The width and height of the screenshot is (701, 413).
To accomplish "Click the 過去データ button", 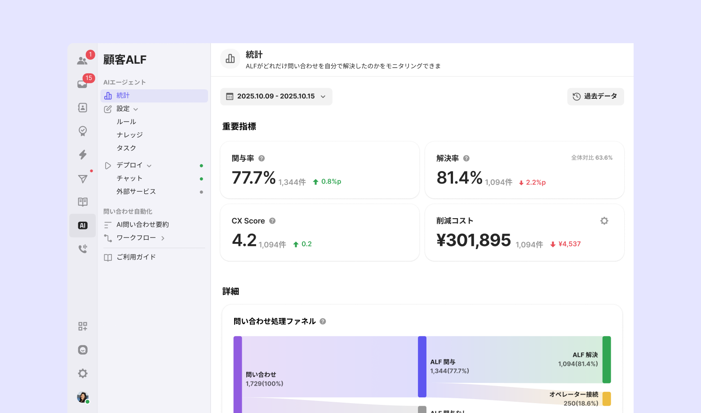I will point(595,97).
